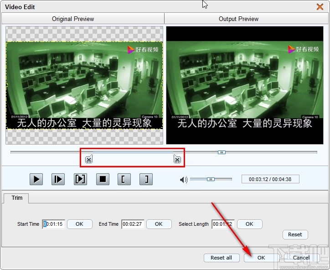The height and width of the screenshot is (270, 330).
Task: Click the Original Preview header
Action: [83, 19]
